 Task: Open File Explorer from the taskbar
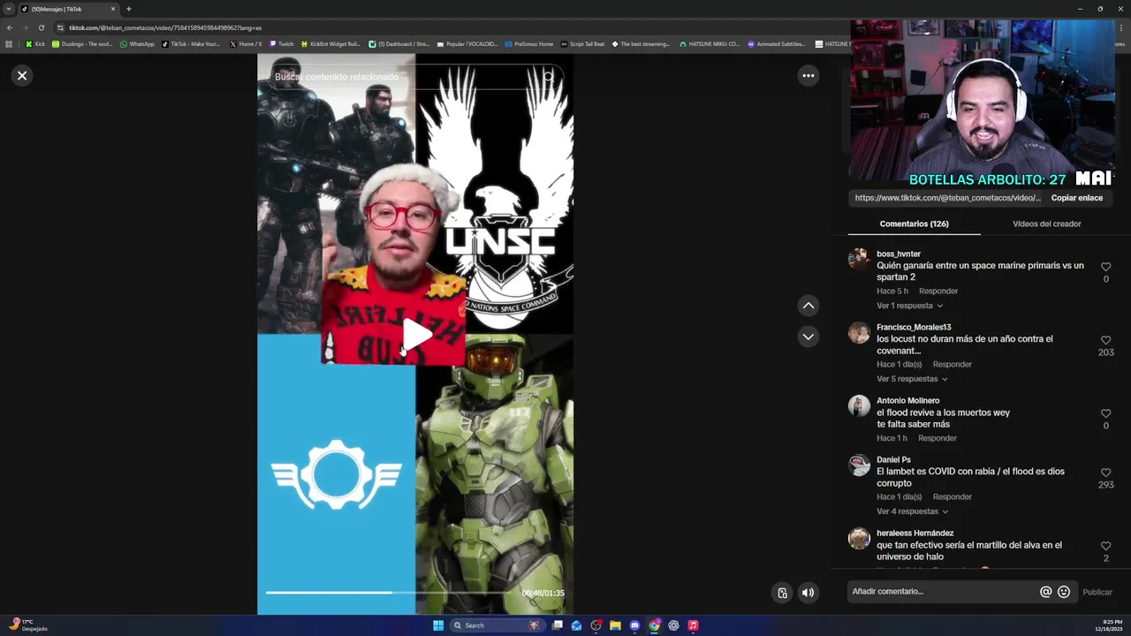(x=615, y=625)
